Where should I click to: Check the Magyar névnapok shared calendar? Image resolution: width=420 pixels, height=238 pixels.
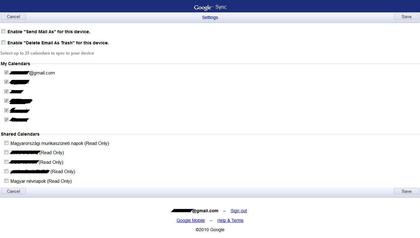click(7, 181)
